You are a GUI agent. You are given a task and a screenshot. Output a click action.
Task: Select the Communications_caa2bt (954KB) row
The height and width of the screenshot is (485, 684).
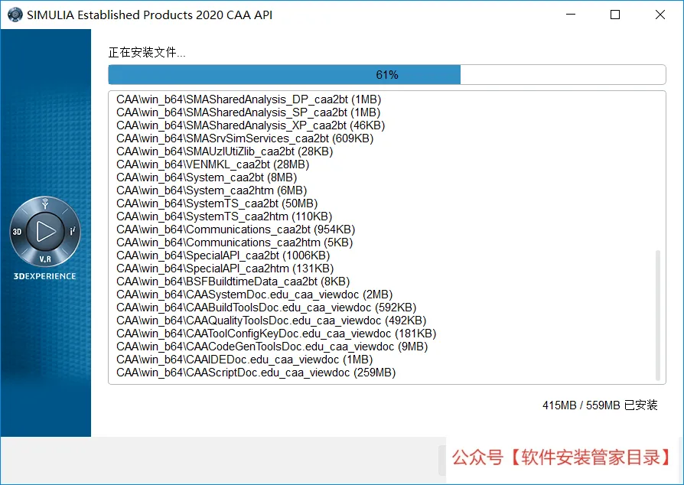click(x=236, y=229)
